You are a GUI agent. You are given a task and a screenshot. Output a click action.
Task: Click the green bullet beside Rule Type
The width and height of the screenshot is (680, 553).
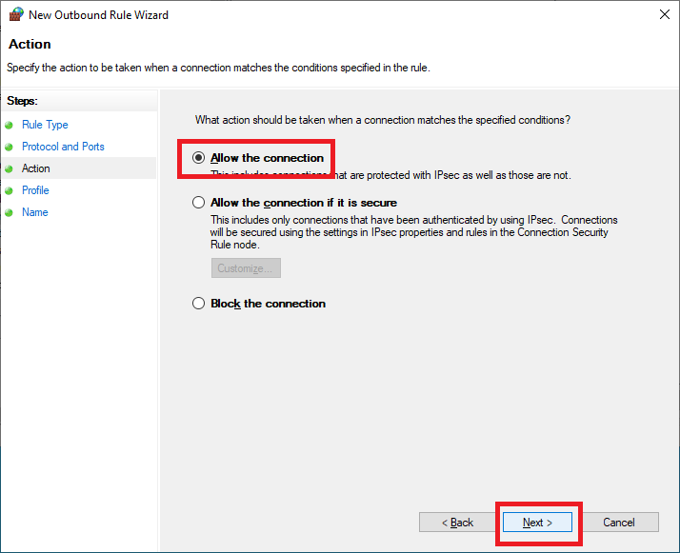click(x=10, y=125)
